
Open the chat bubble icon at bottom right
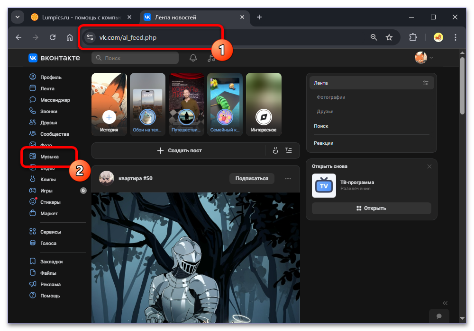click(439, 316)
